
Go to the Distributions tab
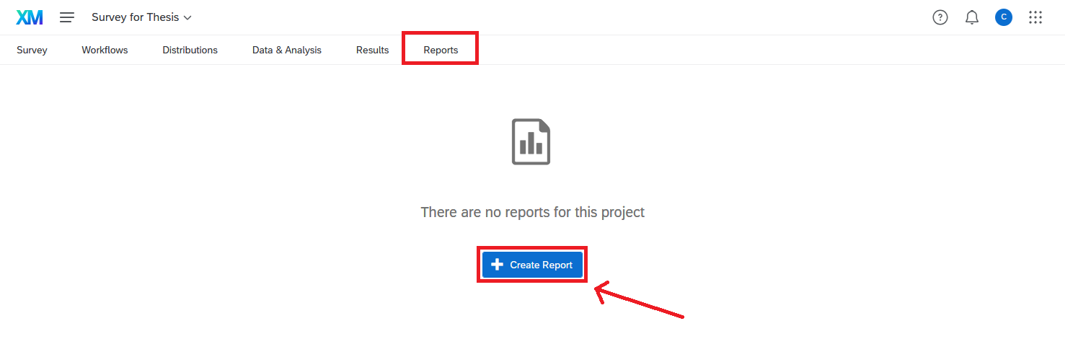coord(190,50)
